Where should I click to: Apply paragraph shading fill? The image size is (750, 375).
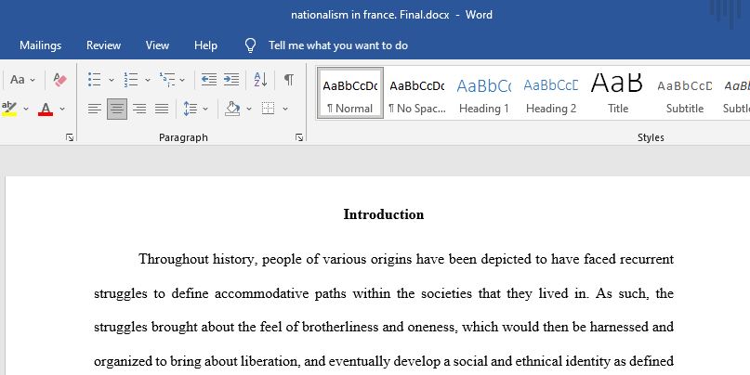tap(233, 109)
